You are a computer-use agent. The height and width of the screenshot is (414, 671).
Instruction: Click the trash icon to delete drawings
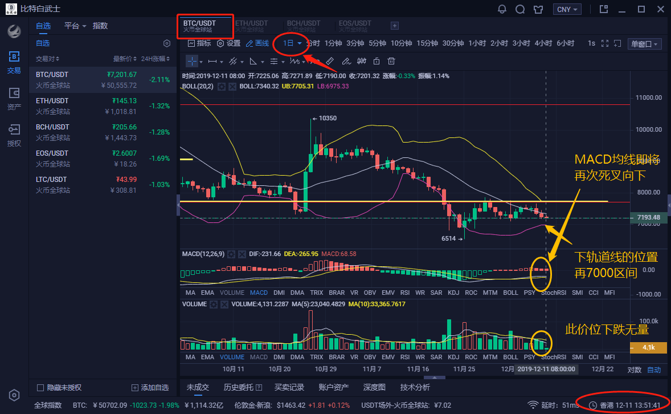(391, 61)
